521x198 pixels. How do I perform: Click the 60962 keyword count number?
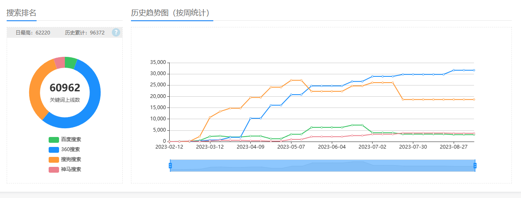click(65, 88)
